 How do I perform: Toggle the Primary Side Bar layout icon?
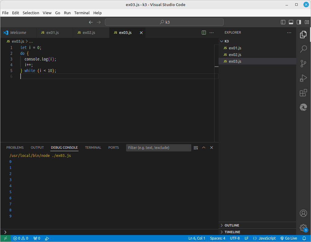pyautogui.click(x=283, y=22)
